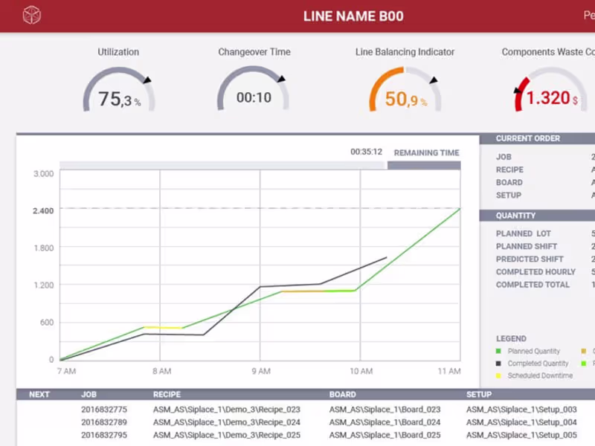
Task: Expand the NEXT jobs table header
Action: click(x=39, y=395)
